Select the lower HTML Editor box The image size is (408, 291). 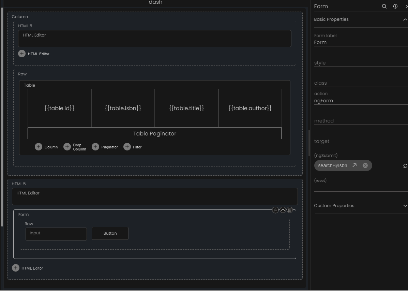(x=155, y=197)
